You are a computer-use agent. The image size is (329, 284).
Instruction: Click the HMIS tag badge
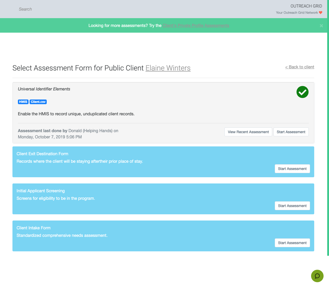(x=23, y=102)
